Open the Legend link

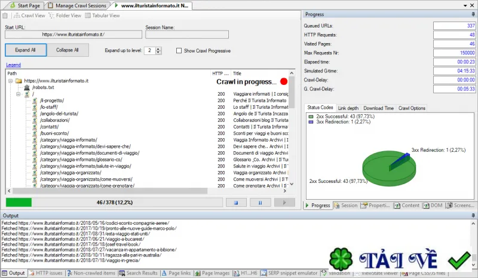[x=13, y=65]
